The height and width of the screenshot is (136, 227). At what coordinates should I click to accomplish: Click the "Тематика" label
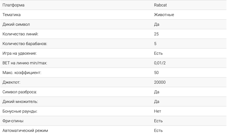[x=11, y=15]
